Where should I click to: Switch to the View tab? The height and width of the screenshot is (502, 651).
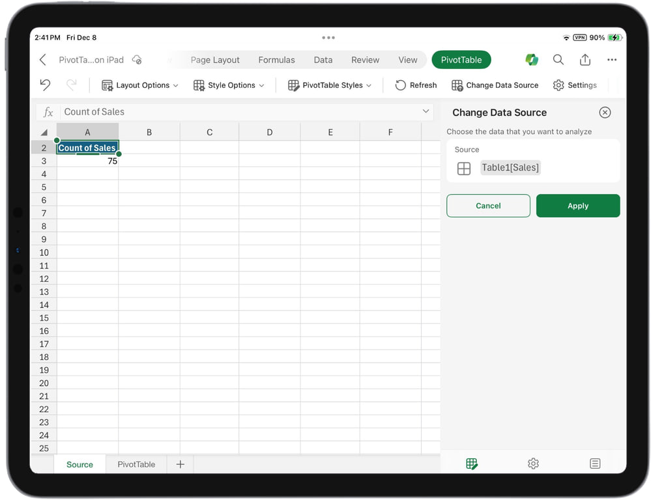408,60
